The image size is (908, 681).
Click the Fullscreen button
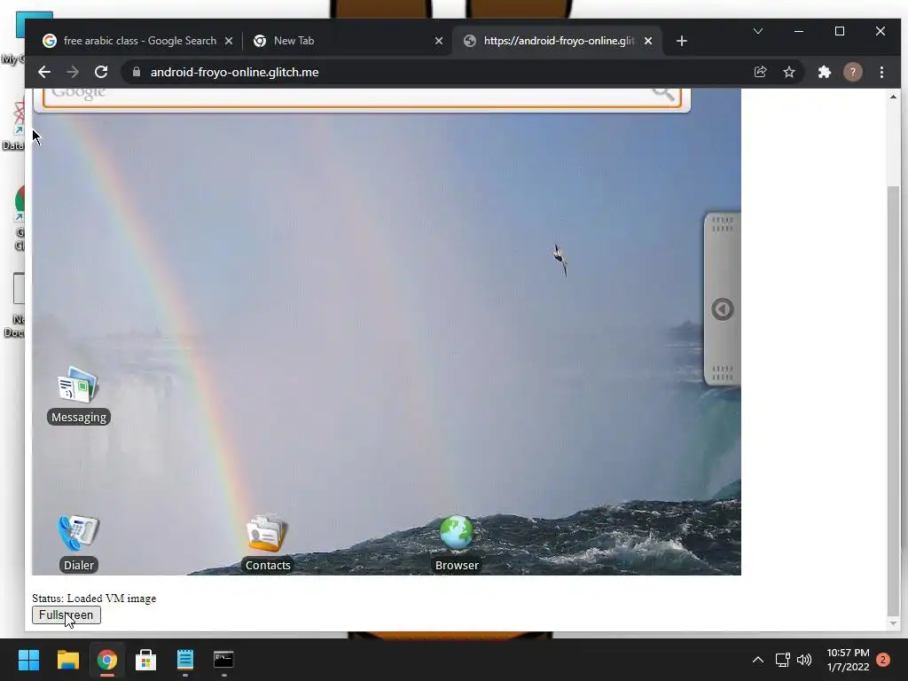pos(66,615)
